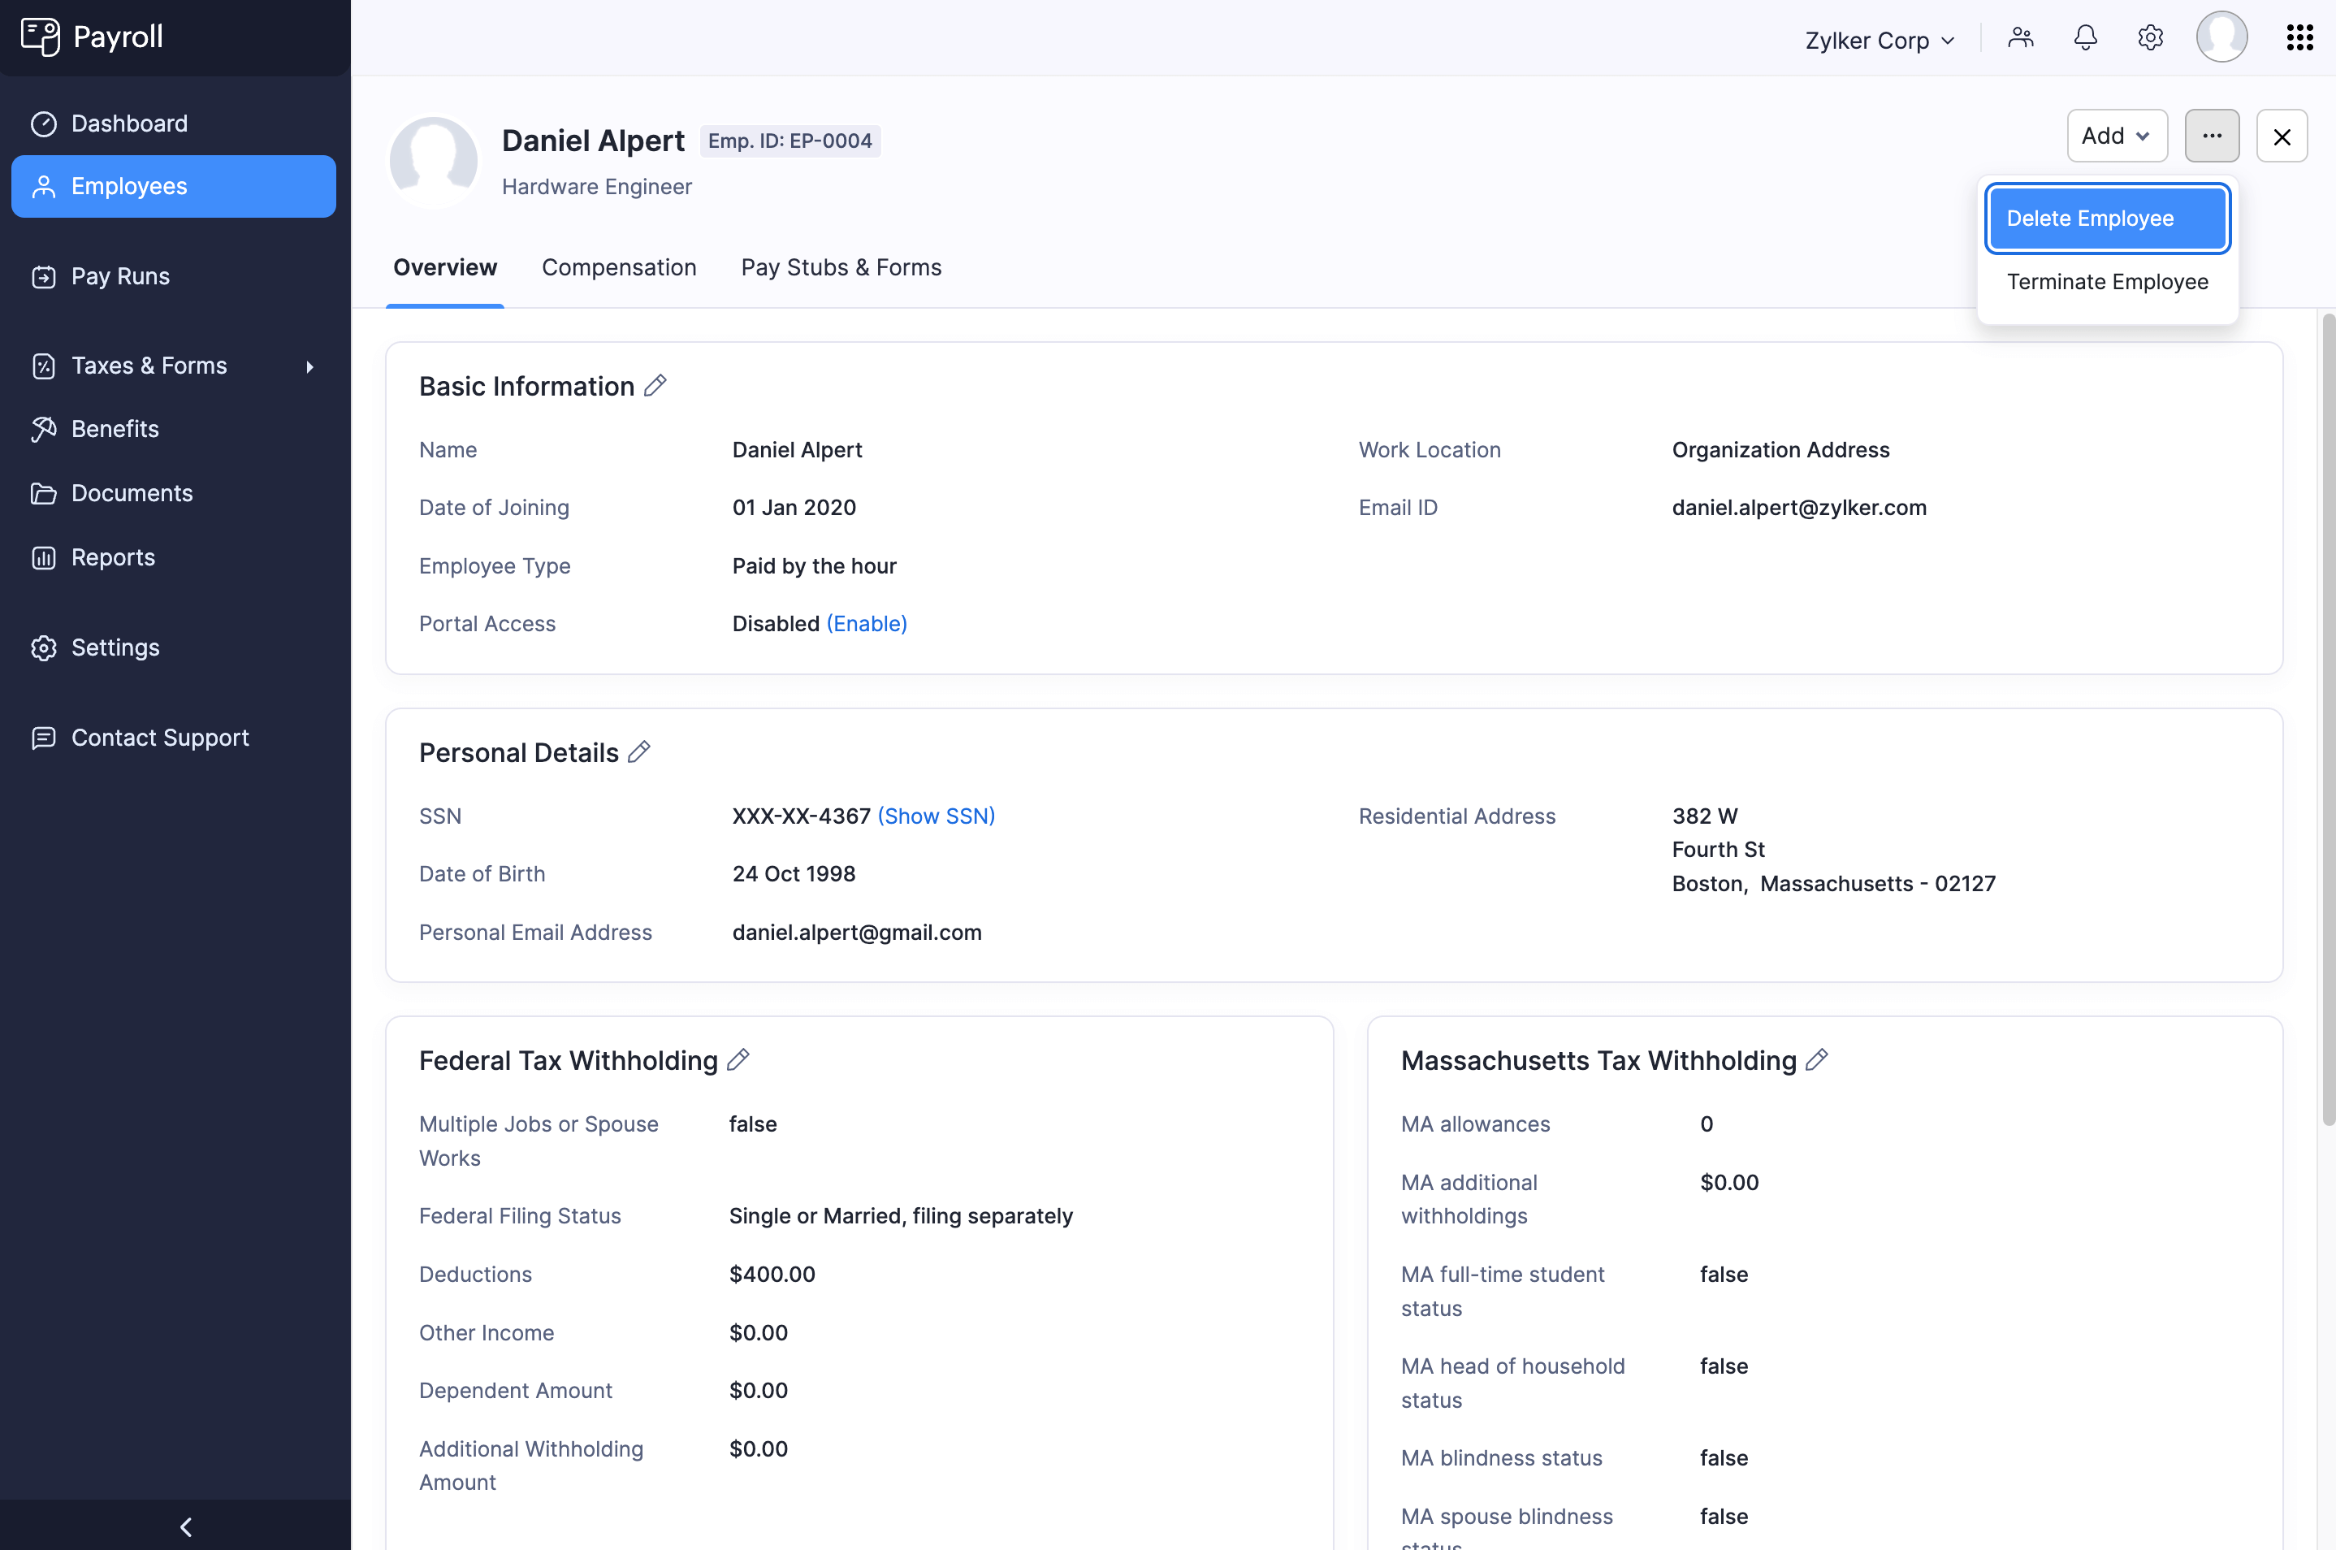Collapse the sidebar using the bottom chevron
This screenshot has height=1550, width=2336.
[185, 1526]
